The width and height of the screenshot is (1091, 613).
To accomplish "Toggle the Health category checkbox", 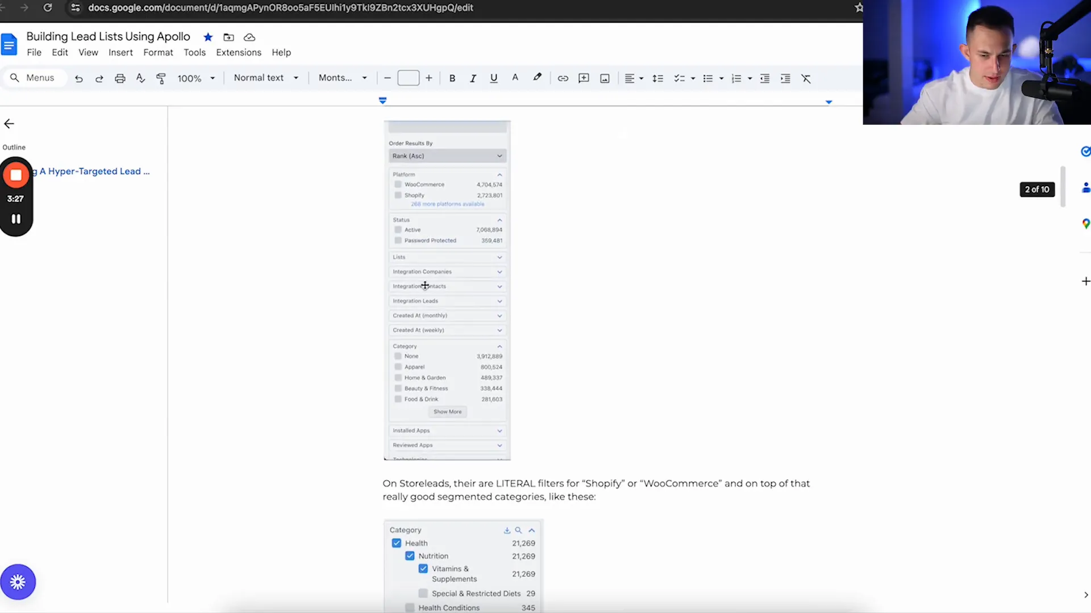I will click(397, 543).
